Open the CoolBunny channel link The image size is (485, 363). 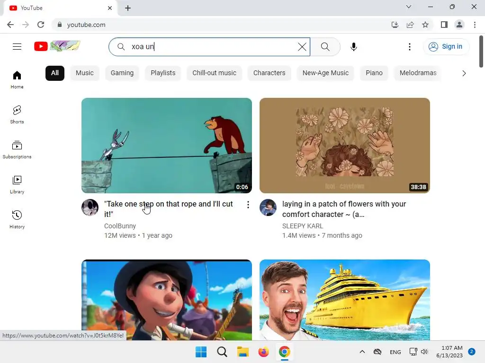pyautogui.click(x=120, y=226)
